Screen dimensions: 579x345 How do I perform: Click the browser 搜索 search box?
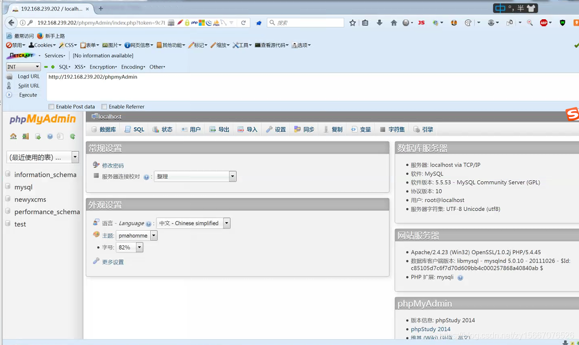pos(306,23)
